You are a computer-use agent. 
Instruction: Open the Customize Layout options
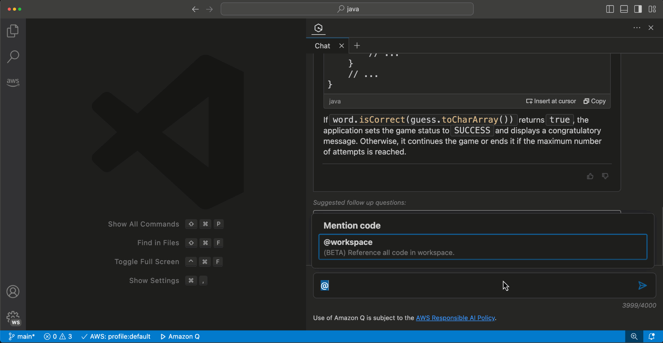coord(652,9)
